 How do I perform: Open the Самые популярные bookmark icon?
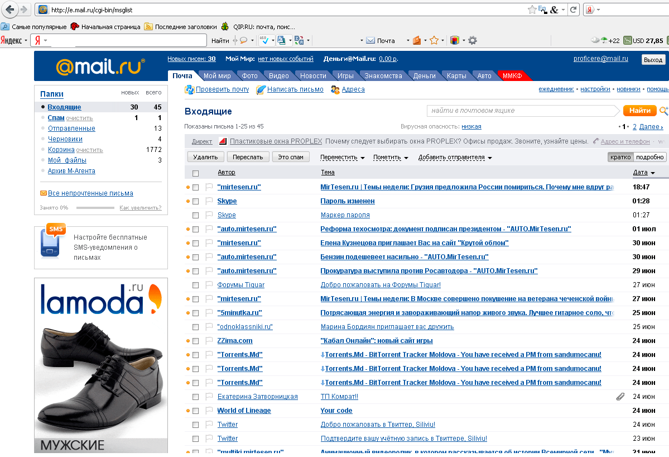coord(5,26)
